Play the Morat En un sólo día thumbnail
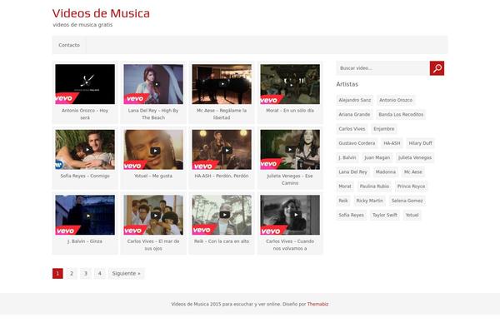Image resolution: width=500 pixels, height=333 pixels. [x=290, y=84]
